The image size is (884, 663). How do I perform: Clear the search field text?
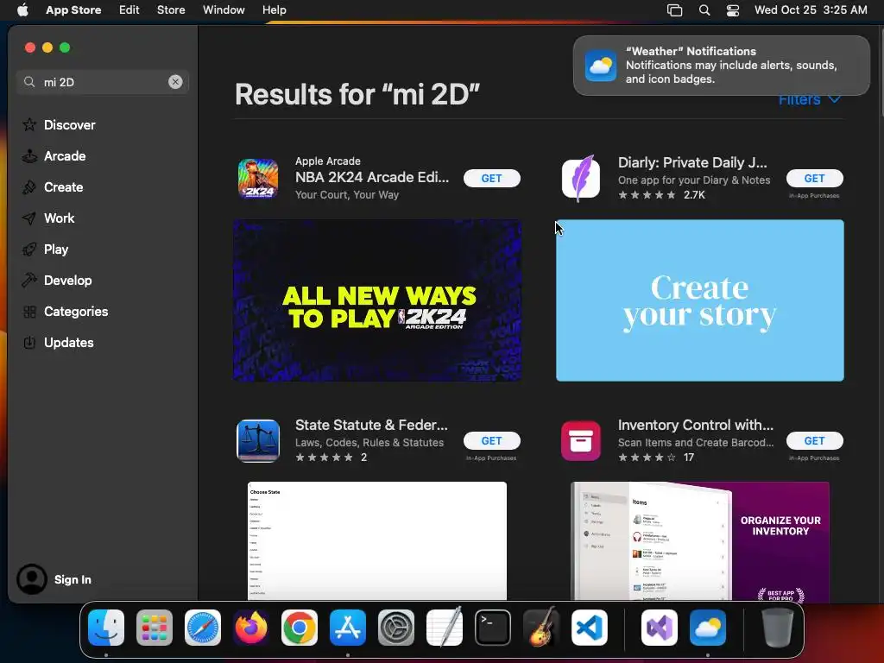click(175, 82)
